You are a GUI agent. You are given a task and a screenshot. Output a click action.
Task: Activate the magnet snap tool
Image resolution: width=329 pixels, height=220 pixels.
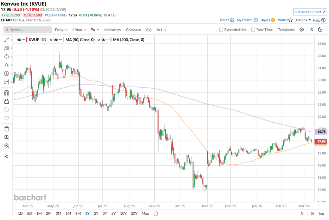coord(6,93)
